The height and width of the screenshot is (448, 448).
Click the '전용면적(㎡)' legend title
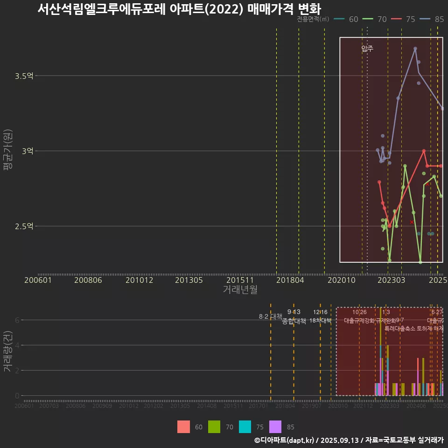point(313,19)
